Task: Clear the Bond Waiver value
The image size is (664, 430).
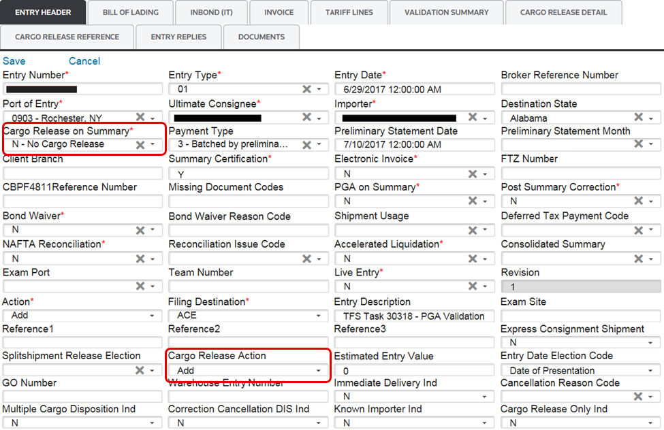Action: click(x=140, y=231)
